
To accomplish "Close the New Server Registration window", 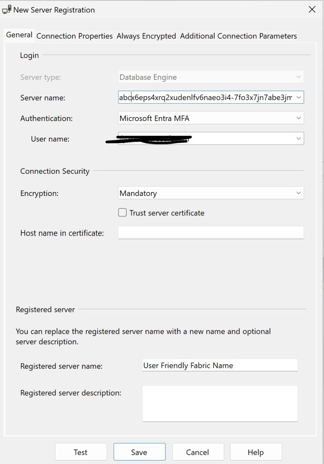I will pyautogui.click(x=312, y=9).
